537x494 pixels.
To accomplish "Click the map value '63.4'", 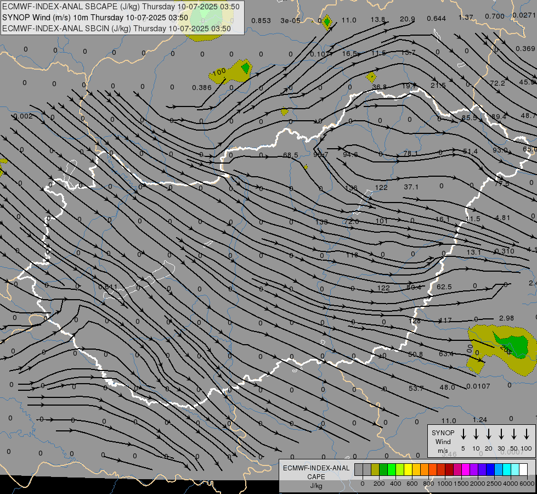I will 446,353.
